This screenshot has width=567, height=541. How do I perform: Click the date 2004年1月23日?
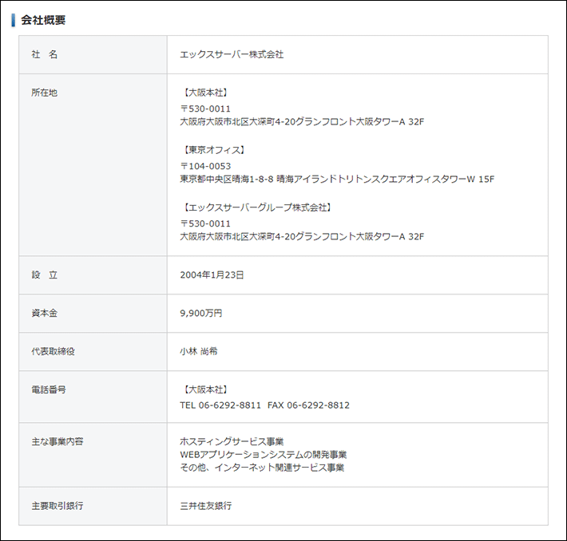[212, 275]
